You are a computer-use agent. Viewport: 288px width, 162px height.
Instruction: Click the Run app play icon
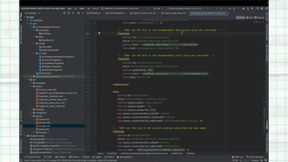tap(208, 9)
